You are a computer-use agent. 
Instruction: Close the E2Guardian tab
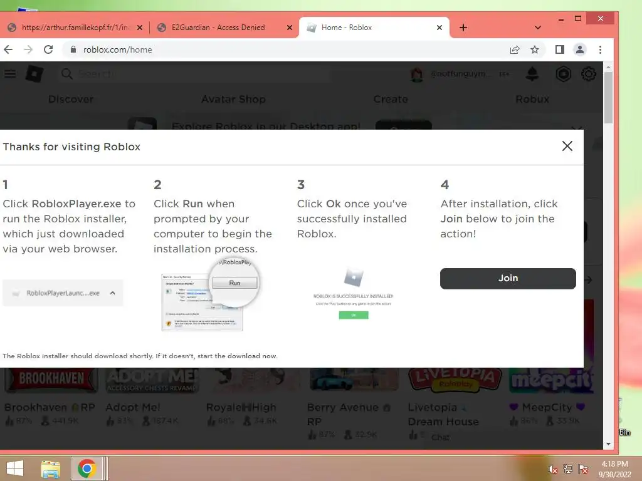click(290, 28)
